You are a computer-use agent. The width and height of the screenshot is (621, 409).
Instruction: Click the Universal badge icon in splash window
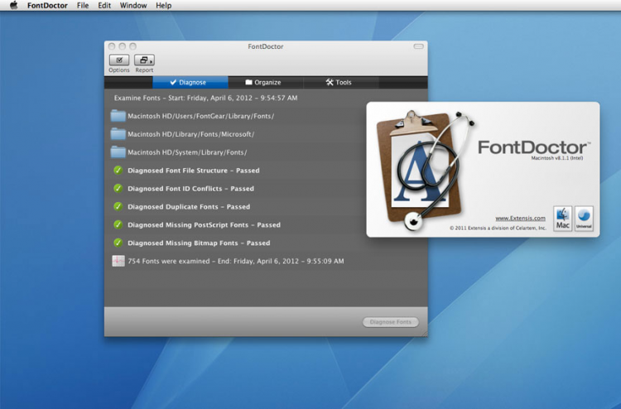(x=584, y=219)
